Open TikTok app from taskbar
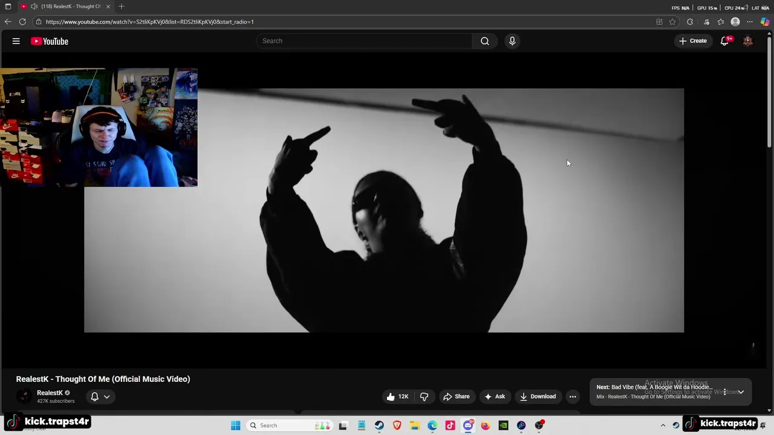 [x=450, y=425]
